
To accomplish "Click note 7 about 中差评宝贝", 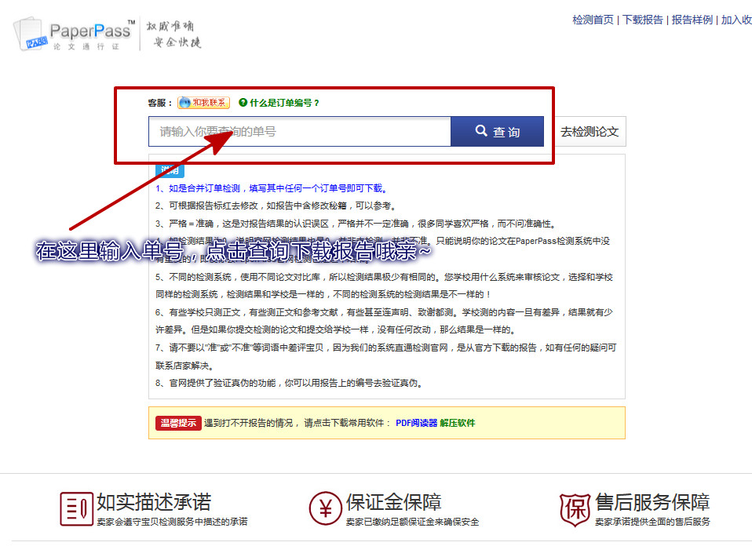I will tap(386, 356).
